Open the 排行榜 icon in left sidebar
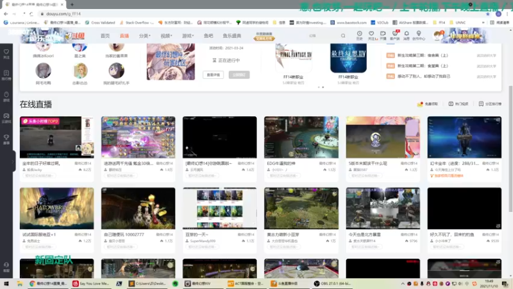513x289 pixels. point(6,75)
